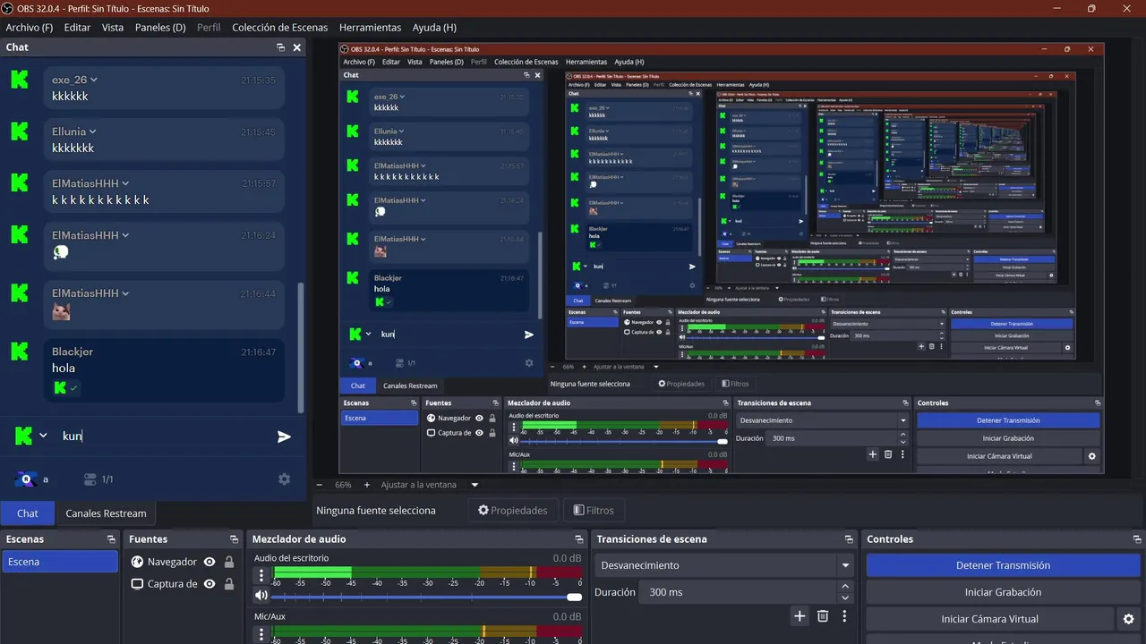Open the Vista menu
The height and width of the screenshot is (644, 1146).
(x=113, y=27)
